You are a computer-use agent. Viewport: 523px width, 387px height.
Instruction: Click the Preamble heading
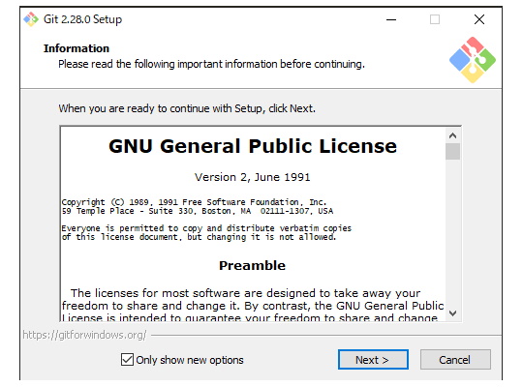pos(252,266)
